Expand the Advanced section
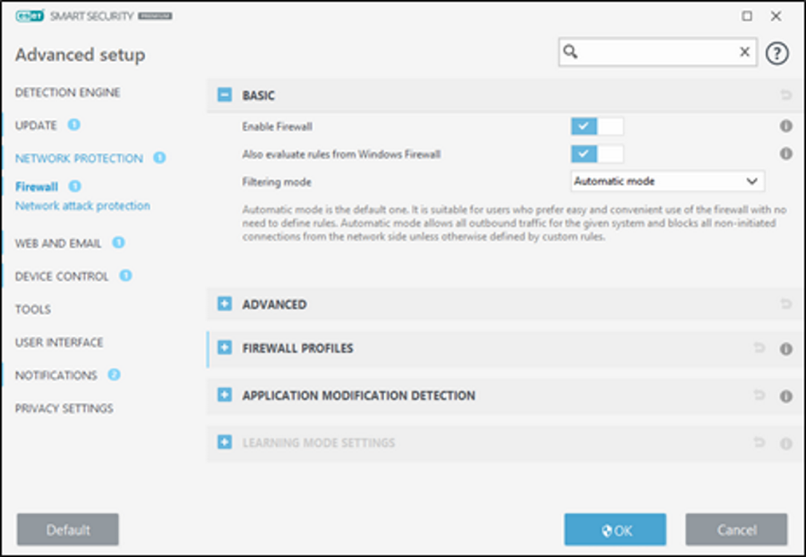Screen dimensions: 806x557 coord(225,304)
